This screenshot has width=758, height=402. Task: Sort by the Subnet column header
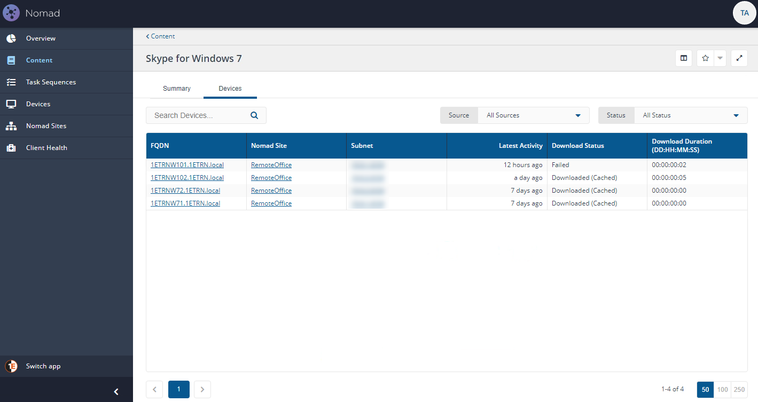point(396,146)
